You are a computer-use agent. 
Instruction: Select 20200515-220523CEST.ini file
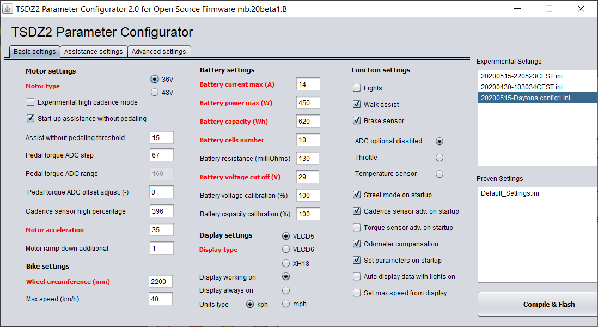click(x=538, y=76)
